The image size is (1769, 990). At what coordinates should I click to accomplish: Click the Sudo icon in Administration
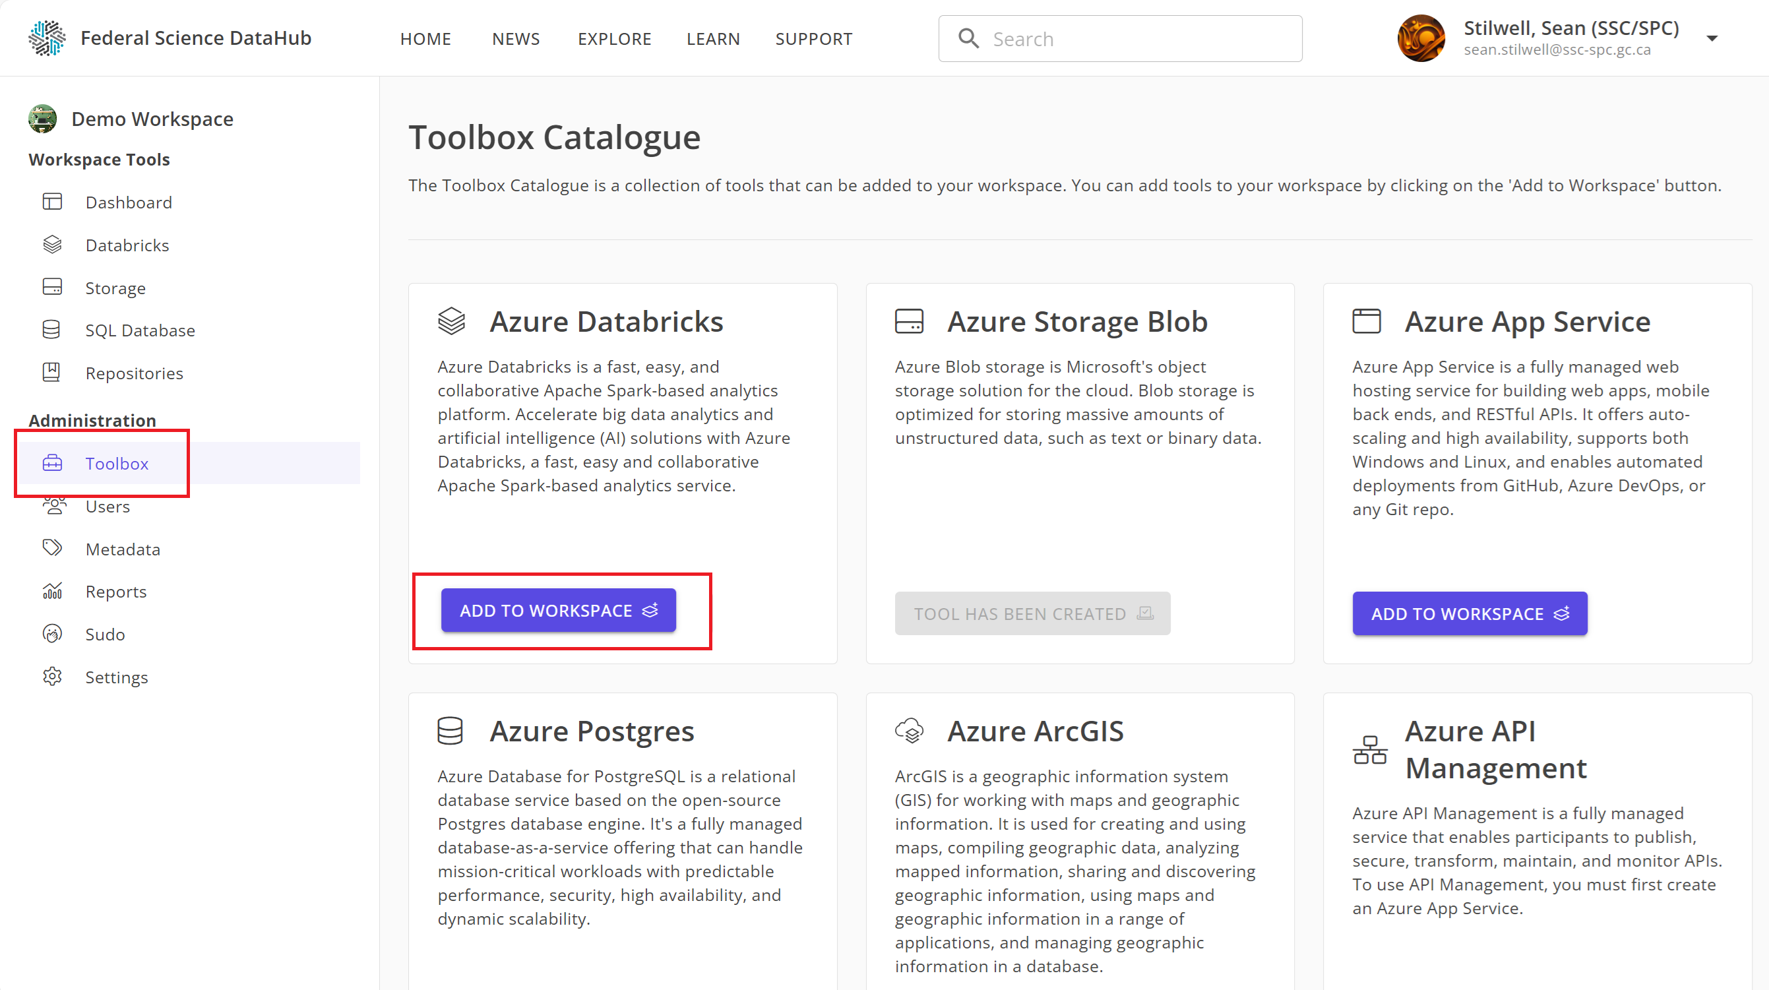pyautogui.click(x=52, y=634)
